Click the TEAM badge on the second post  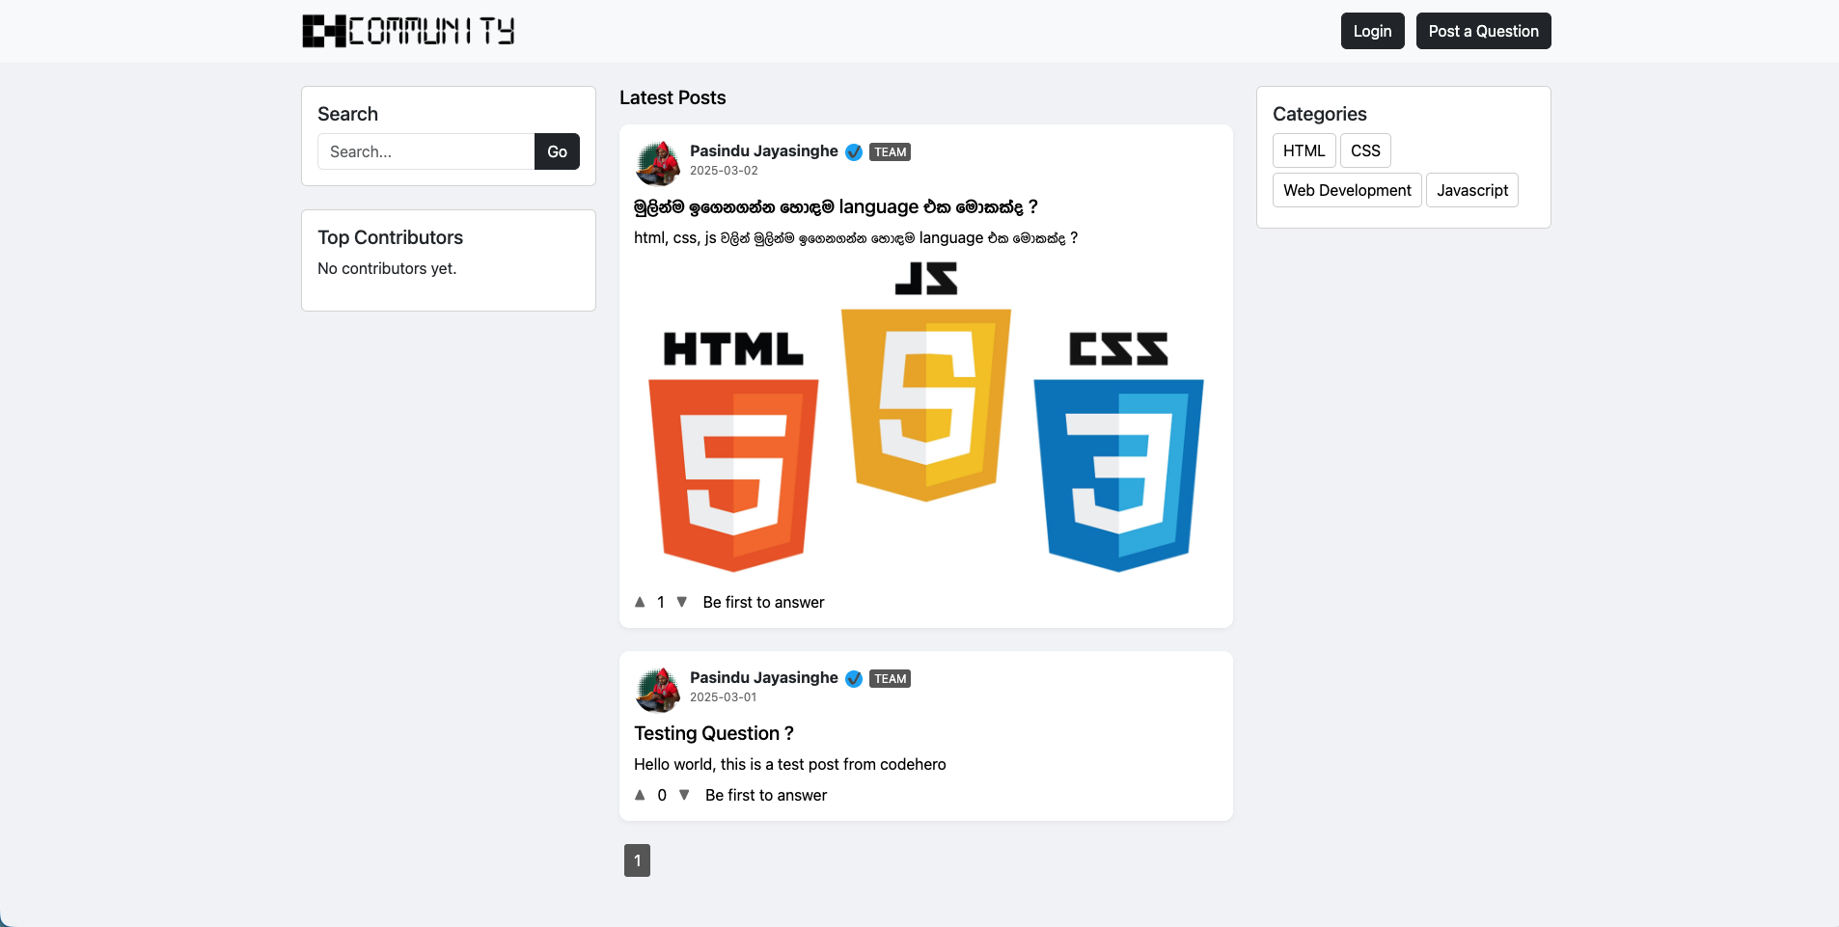pos(890,679)
